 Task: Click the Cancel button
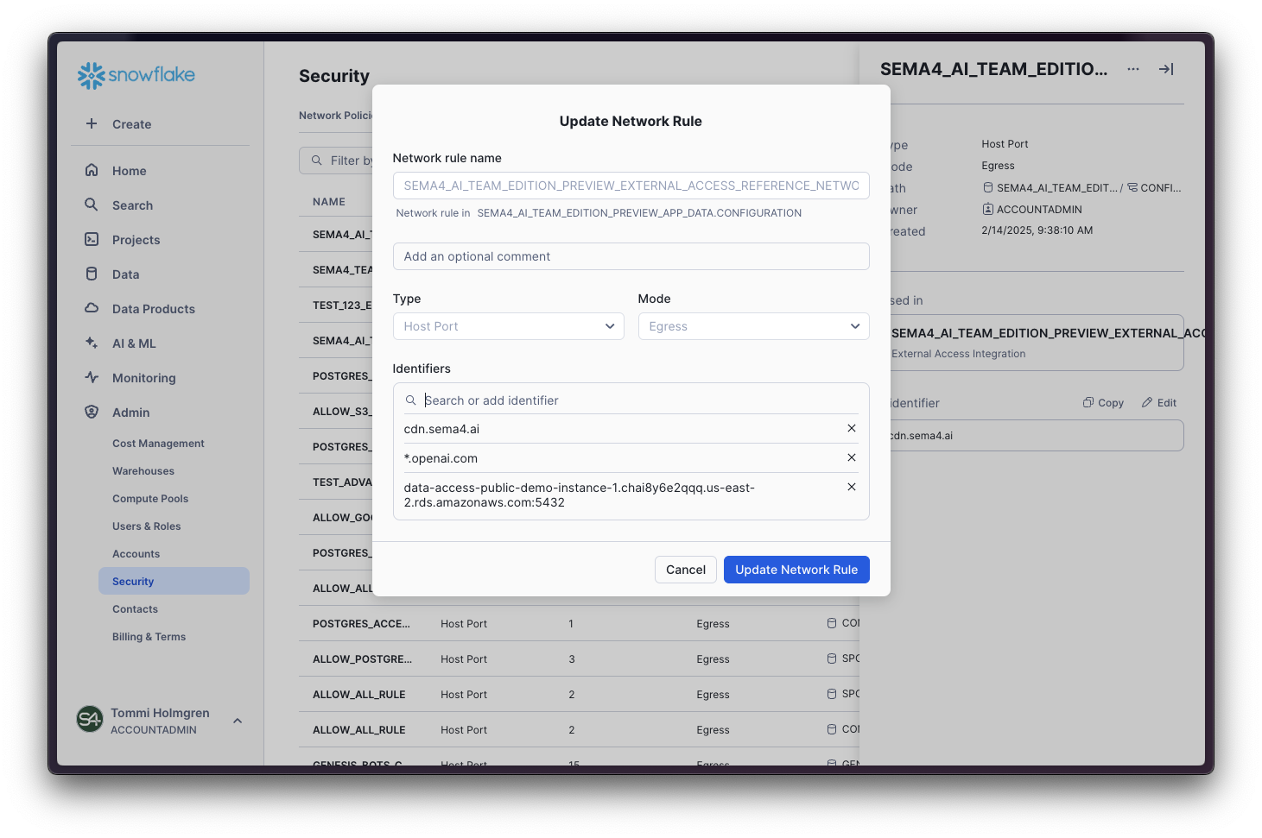click(686, 570)
